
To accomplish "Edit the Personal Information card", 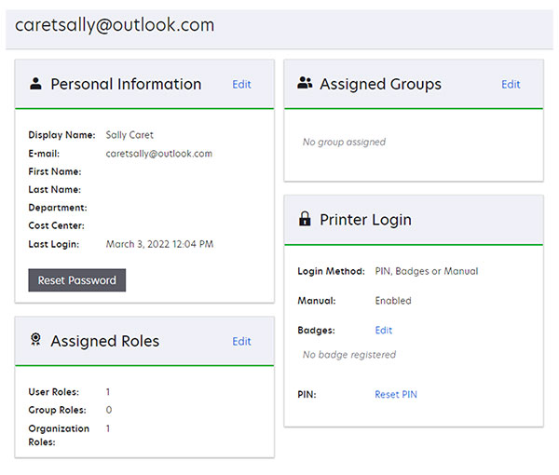I will click(x=241, y=85).
